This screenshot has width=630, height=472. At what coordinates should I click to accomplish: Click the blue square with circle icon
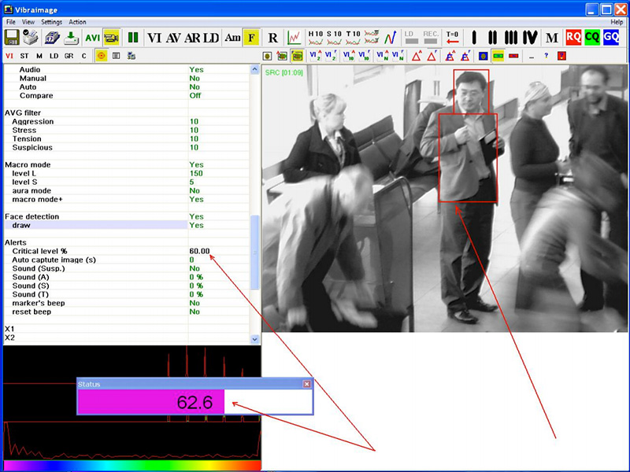click(x=483, y=56)
